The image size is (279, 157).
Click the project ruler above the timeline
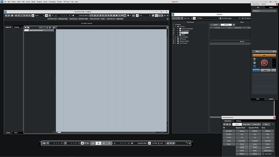click(112, 28)
